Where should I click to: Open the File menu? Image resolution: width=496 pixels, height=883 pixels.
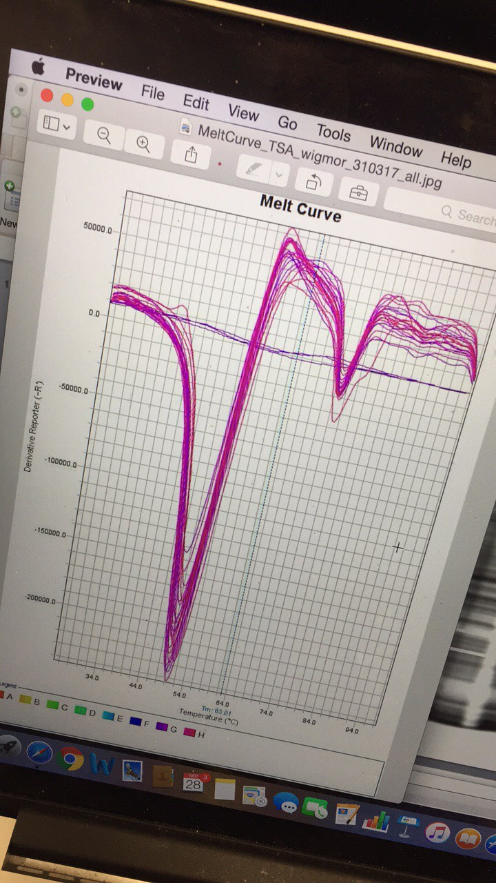tap(153, 92)
